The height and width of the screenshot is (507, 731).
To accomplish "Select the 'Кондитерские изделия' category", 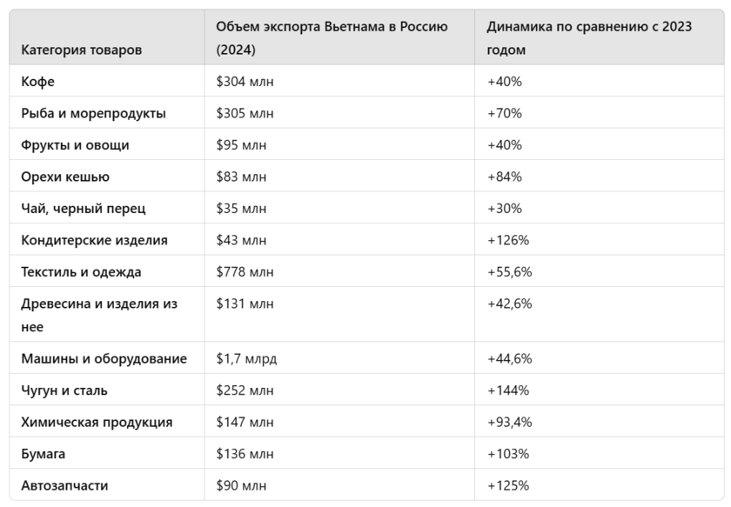I will [x=94, y=240].
